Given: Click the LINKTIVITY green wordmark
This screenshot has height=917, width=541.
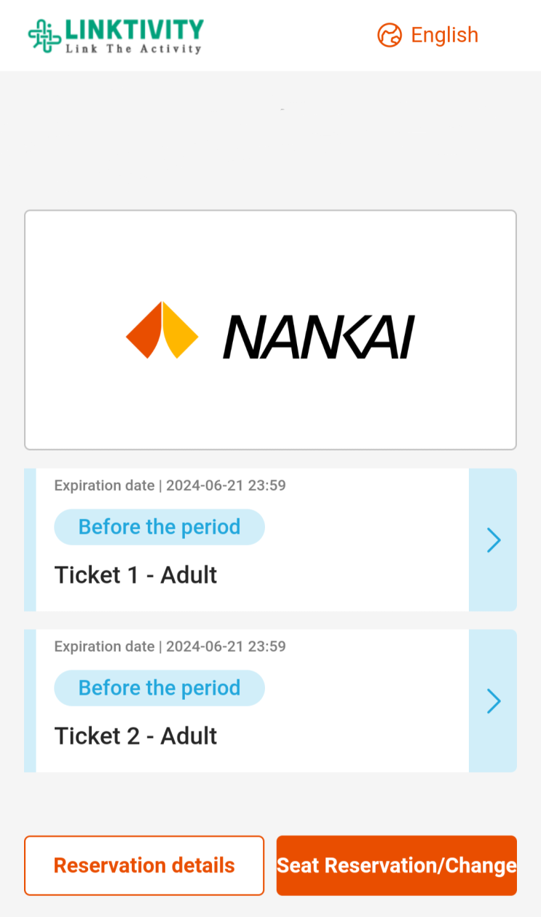Looking at the screenshot, I should [135, 29].
